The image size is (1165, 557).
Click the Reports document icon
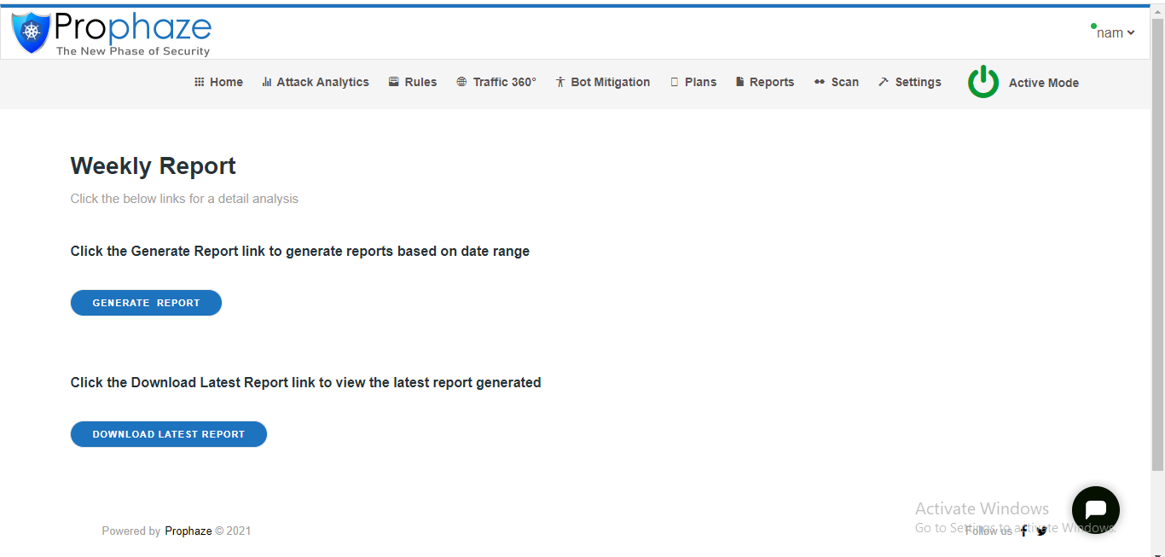[739, 82]
